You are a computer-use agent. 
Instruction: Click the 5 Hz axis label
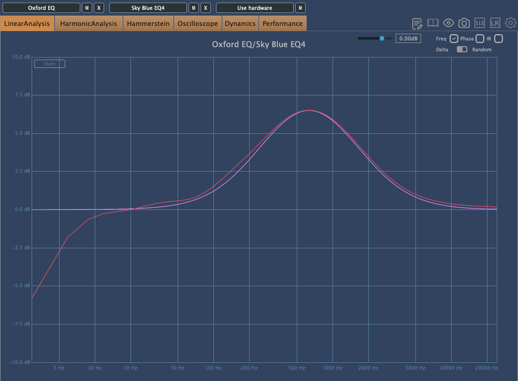pyautogui.click(x=59, y=368)
